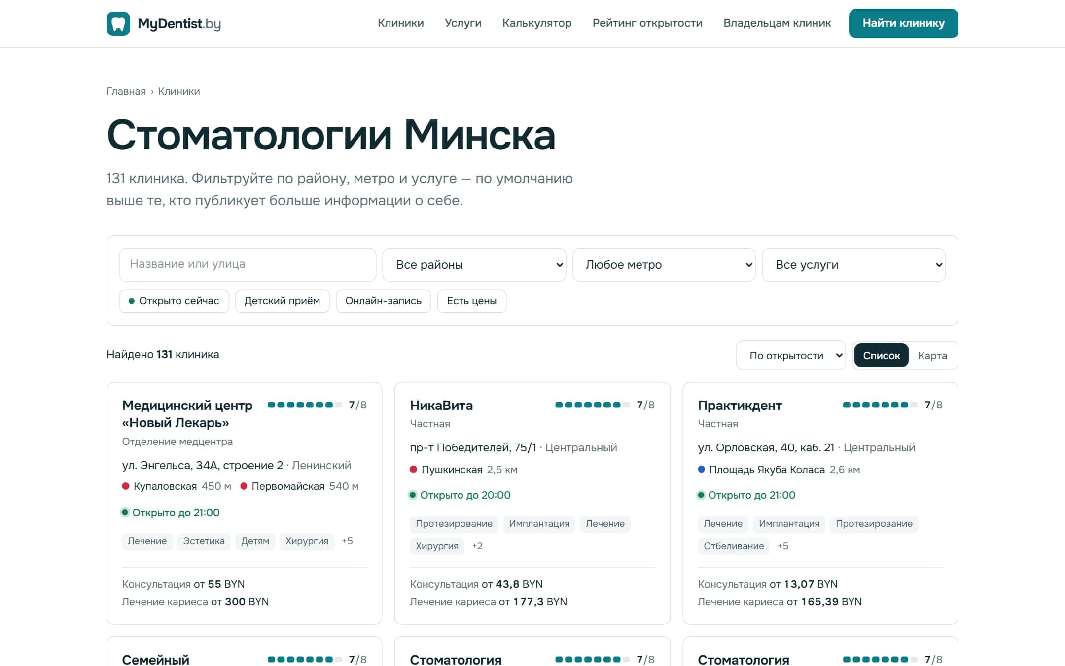Open Медицинский центр «Новый Лекарь» clinic
The width and height of the screenshot is (1065, 666).
(x=187, y=414)
